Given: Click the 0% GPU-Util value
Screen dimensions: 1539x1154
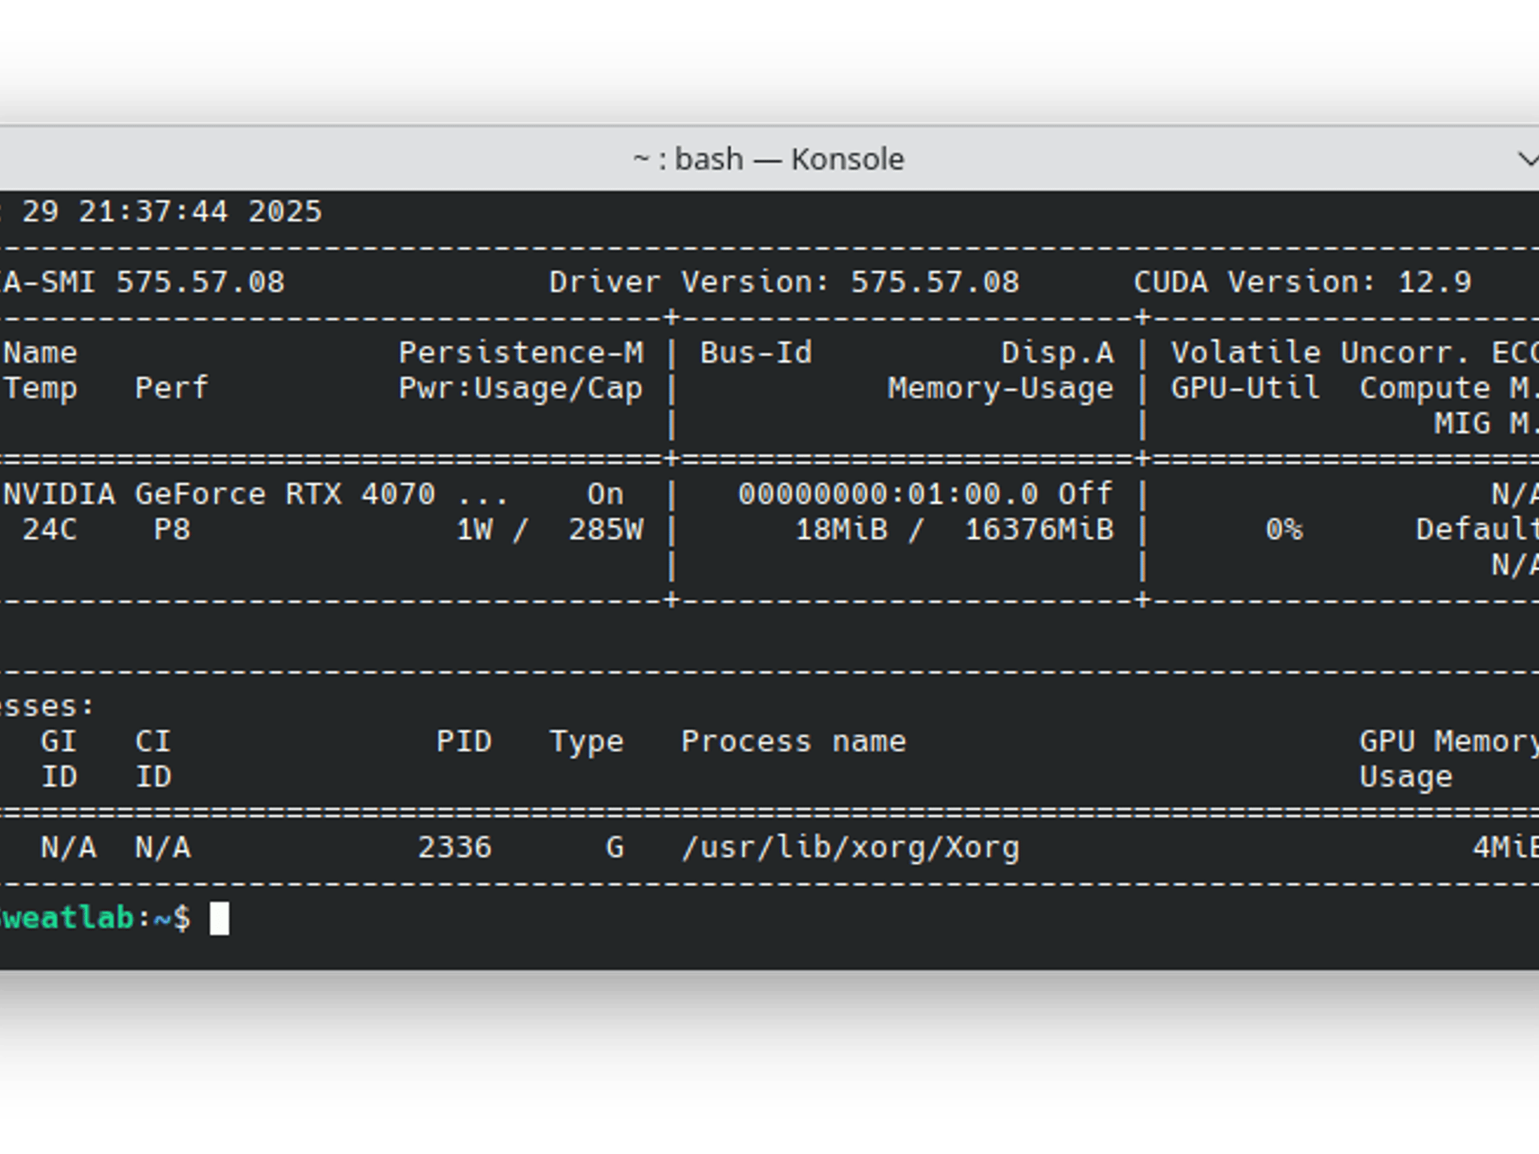Looking at the screenshot, I should coord(1284,530).
